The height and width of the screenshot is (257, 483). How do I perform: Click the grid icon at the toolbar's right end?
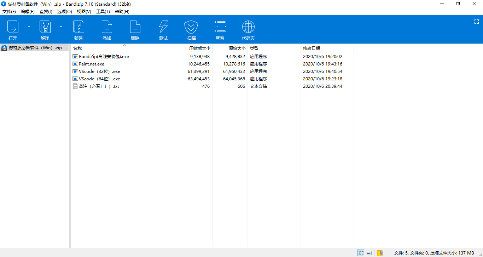pyautogui.click(x=476, y=22)
